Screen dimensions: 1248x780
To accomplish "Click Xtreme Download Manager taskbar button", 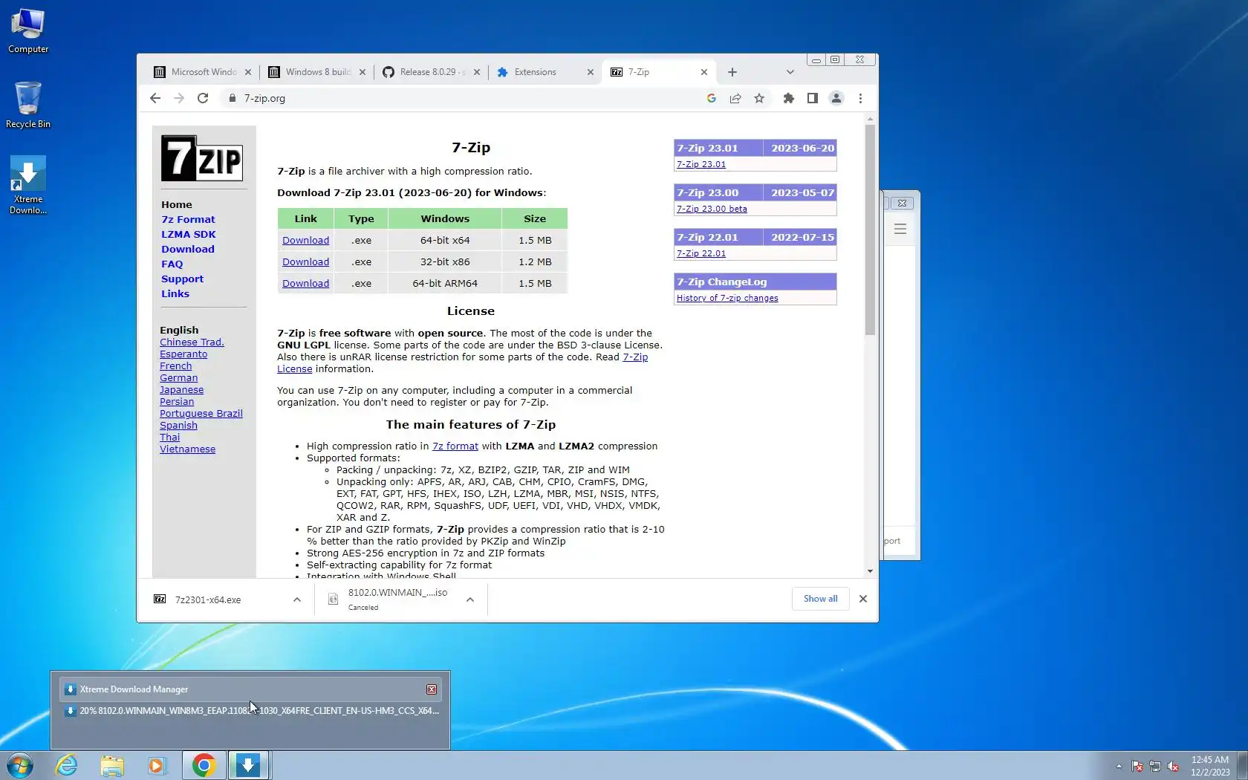I will point(248,765).
